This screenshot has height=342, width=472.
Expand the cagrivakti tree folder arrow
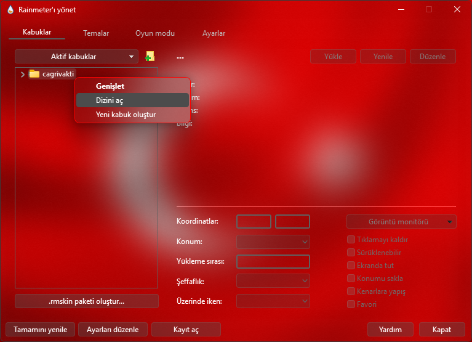pyautogui.click(x=23, y=75)
